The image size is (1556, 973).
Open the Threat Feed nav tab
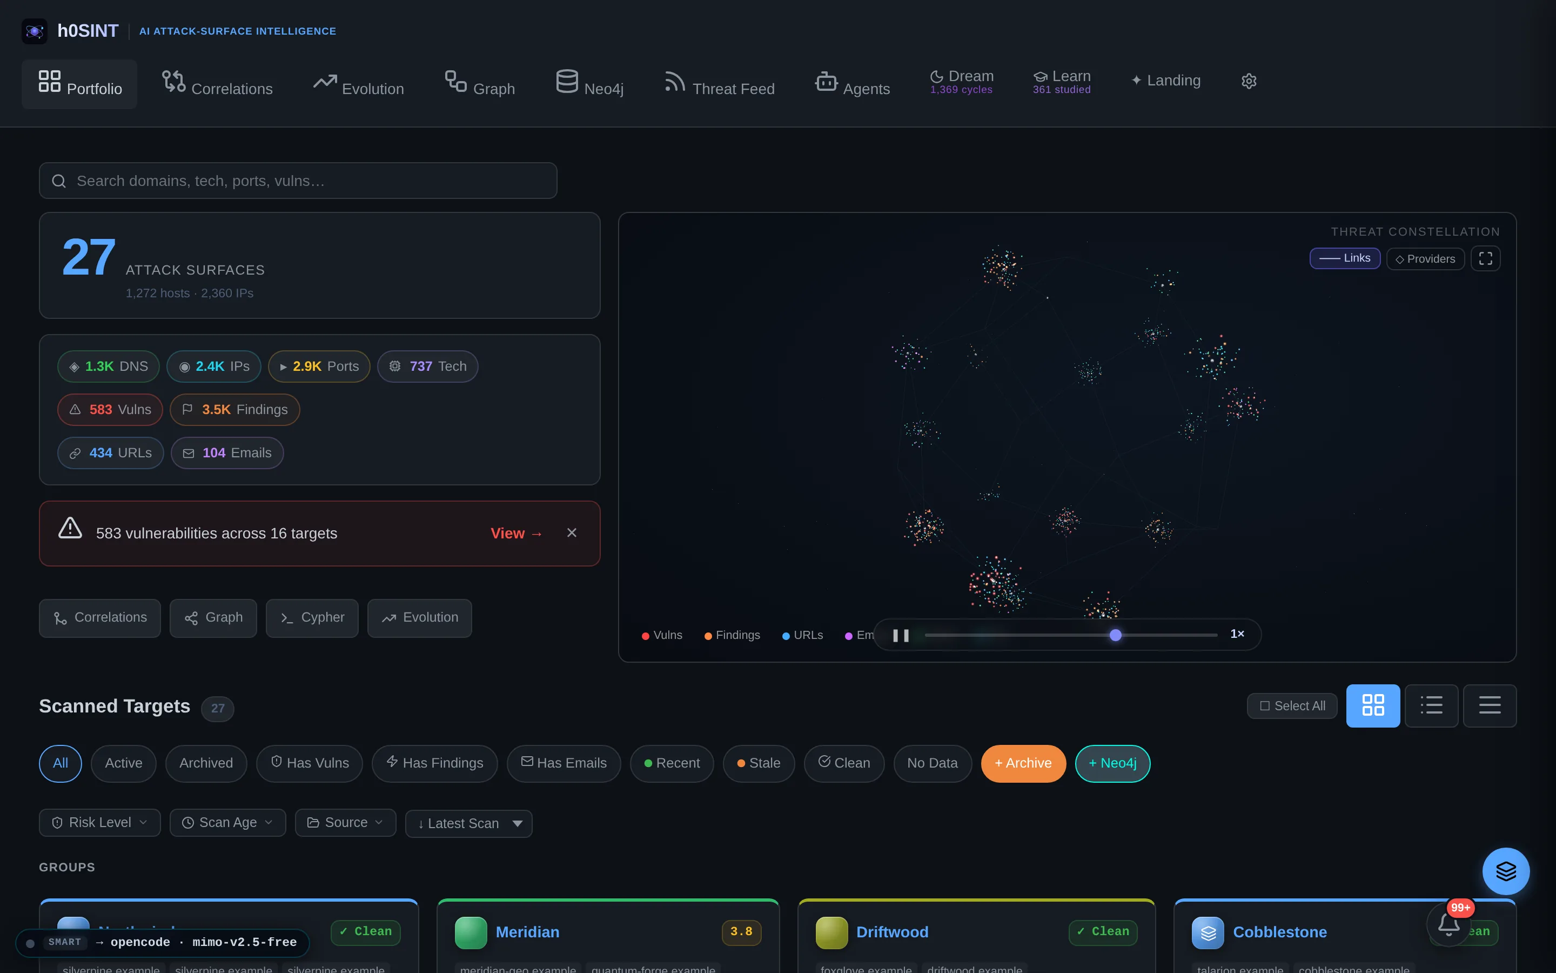[x=719, y=84]
